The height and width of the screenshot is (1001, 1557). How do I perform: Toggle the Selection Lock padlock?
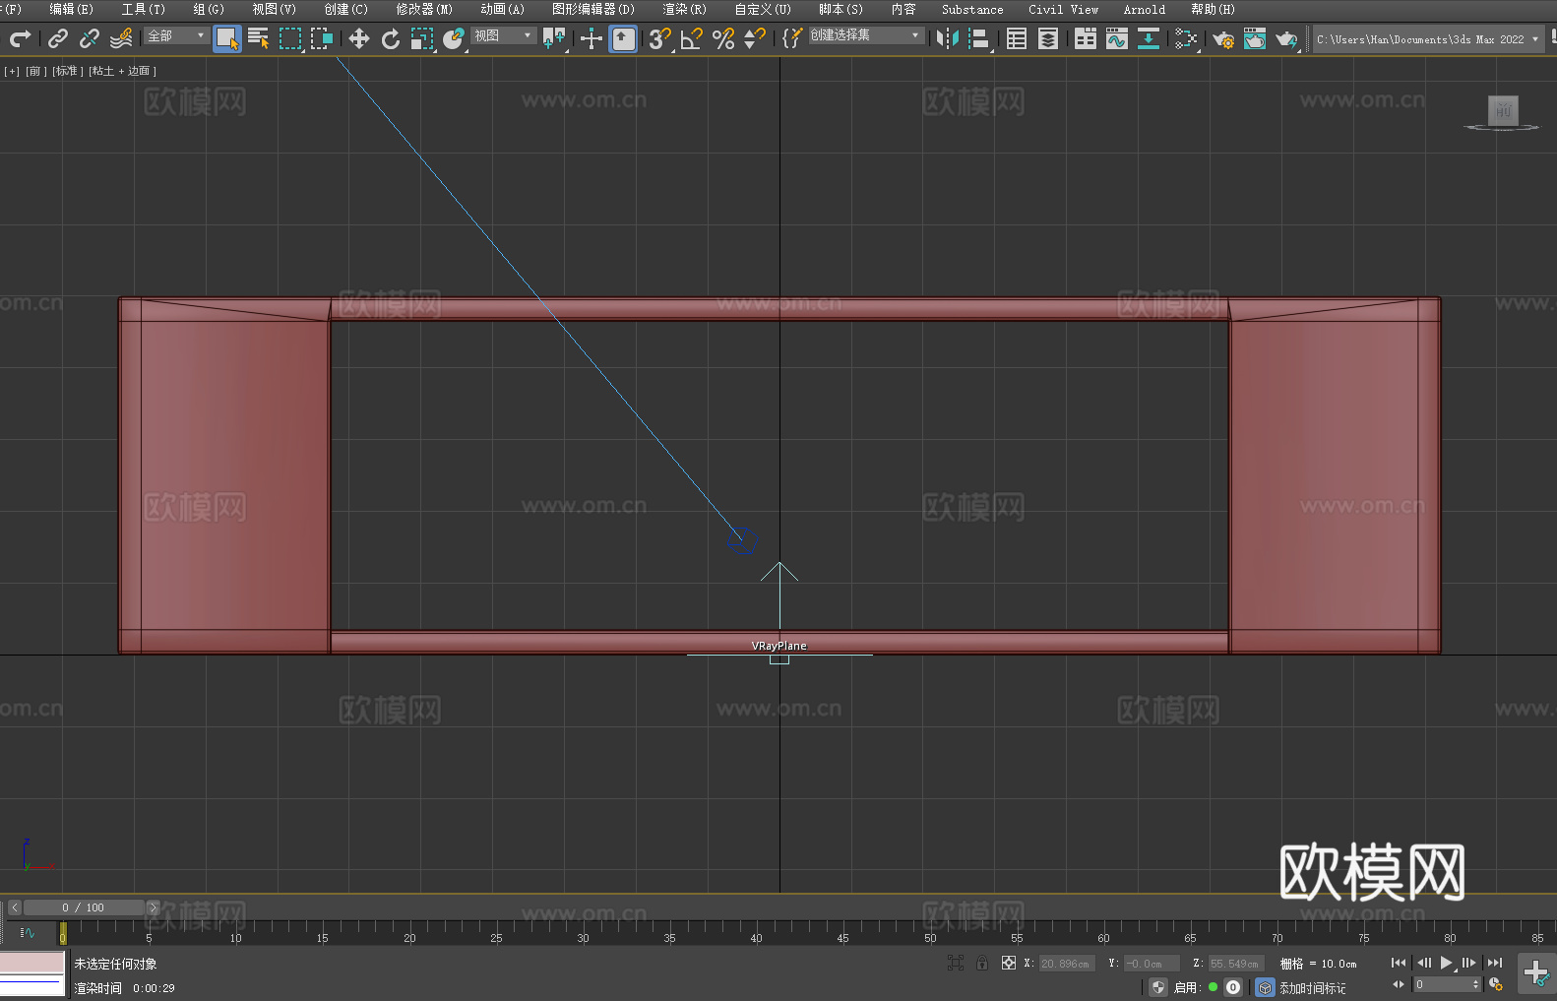[x=981, y=963]
